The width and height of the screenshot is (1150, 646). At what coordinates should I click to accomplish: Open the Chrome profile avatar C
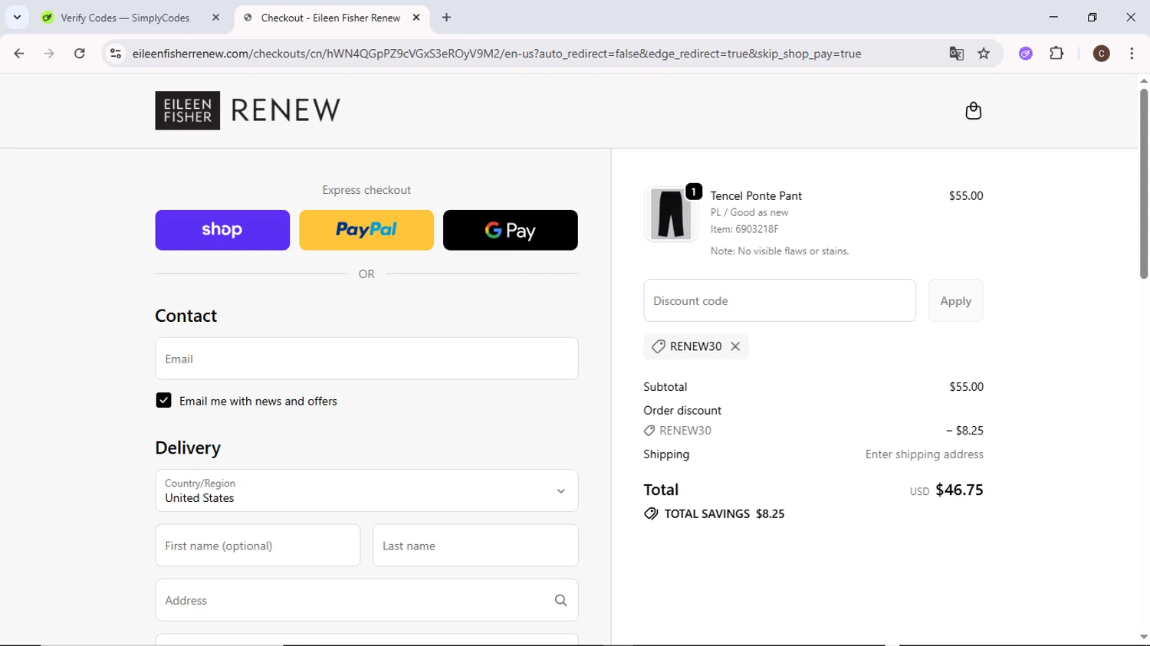click(1101, 54)
